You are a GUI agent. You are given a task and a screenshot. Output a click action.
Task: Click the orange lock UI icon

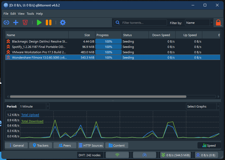pos(218,22)
